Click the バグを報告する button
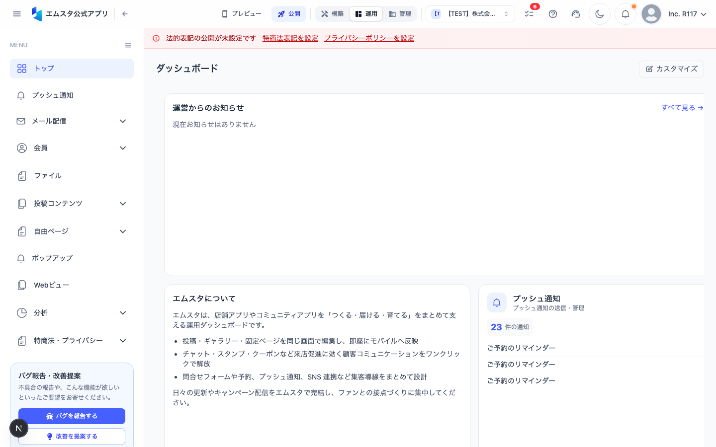716x447 pixels. 72,416
